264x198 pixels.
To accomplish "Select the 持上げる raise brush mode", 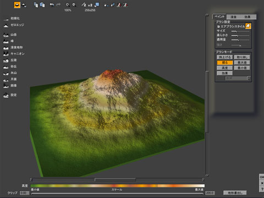I will [x=225, y=57].
